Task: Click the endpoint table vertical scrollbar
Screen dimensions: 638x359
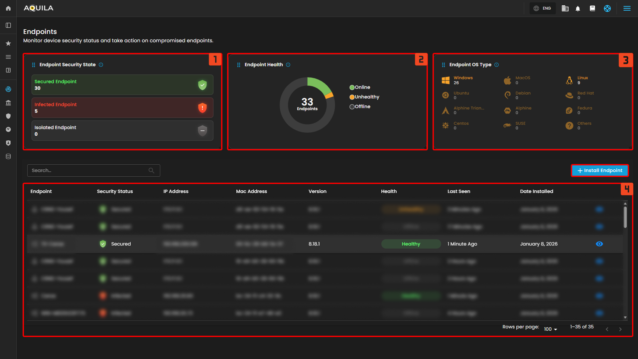Action: 625,218
